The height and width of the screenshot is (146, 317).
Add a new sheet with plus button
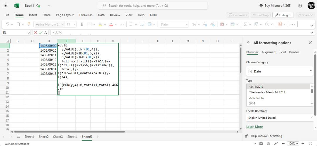click(98, 137)
